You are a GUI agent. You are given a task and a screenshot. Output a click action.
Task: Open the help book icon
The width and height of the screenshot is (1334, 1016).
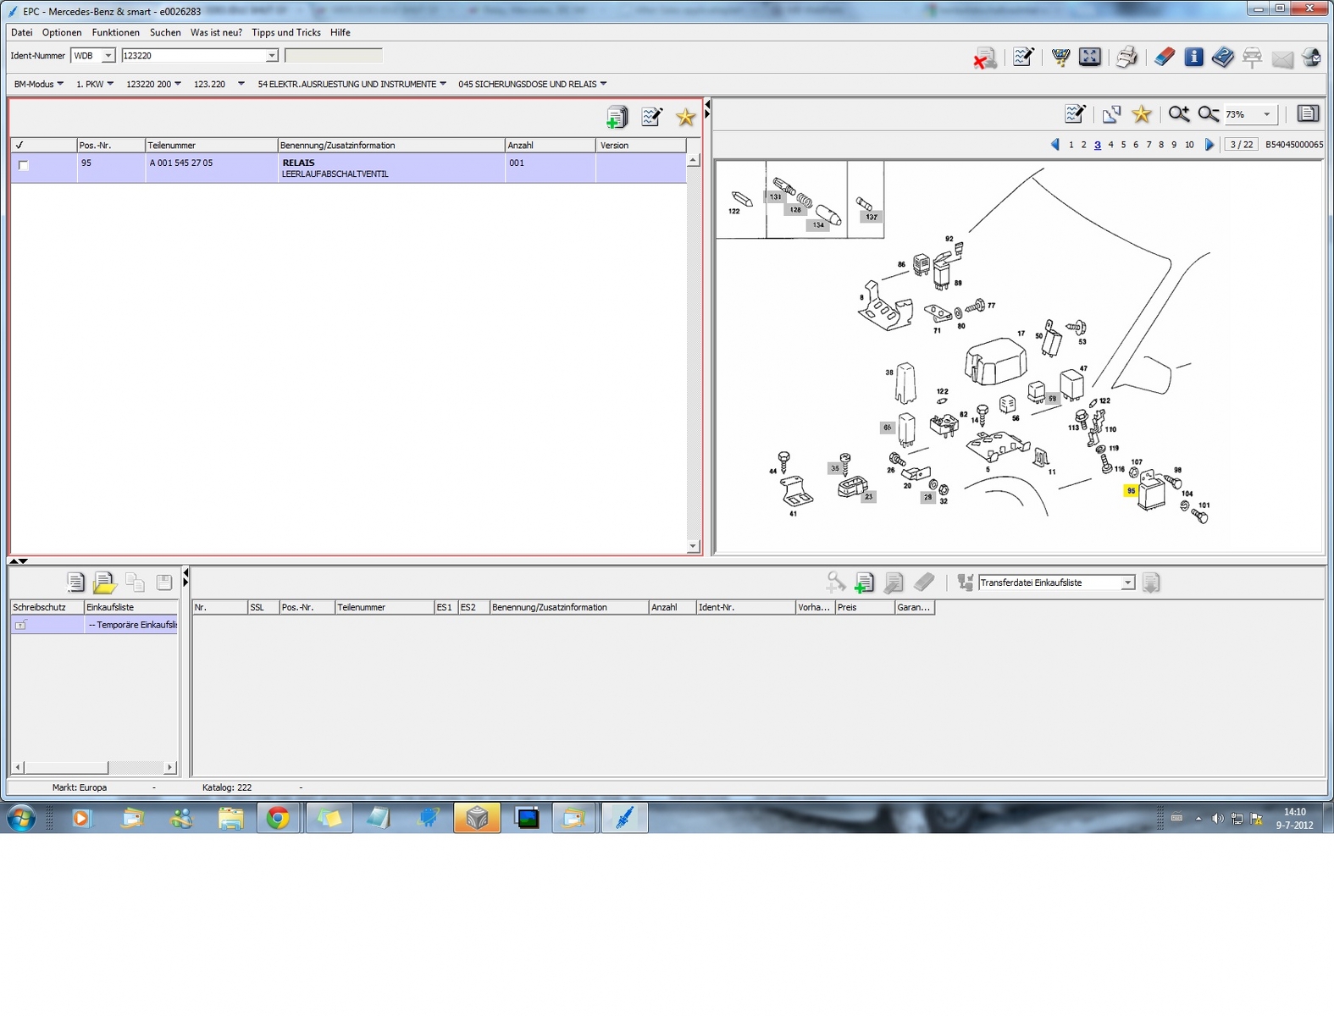(1222, 57)
